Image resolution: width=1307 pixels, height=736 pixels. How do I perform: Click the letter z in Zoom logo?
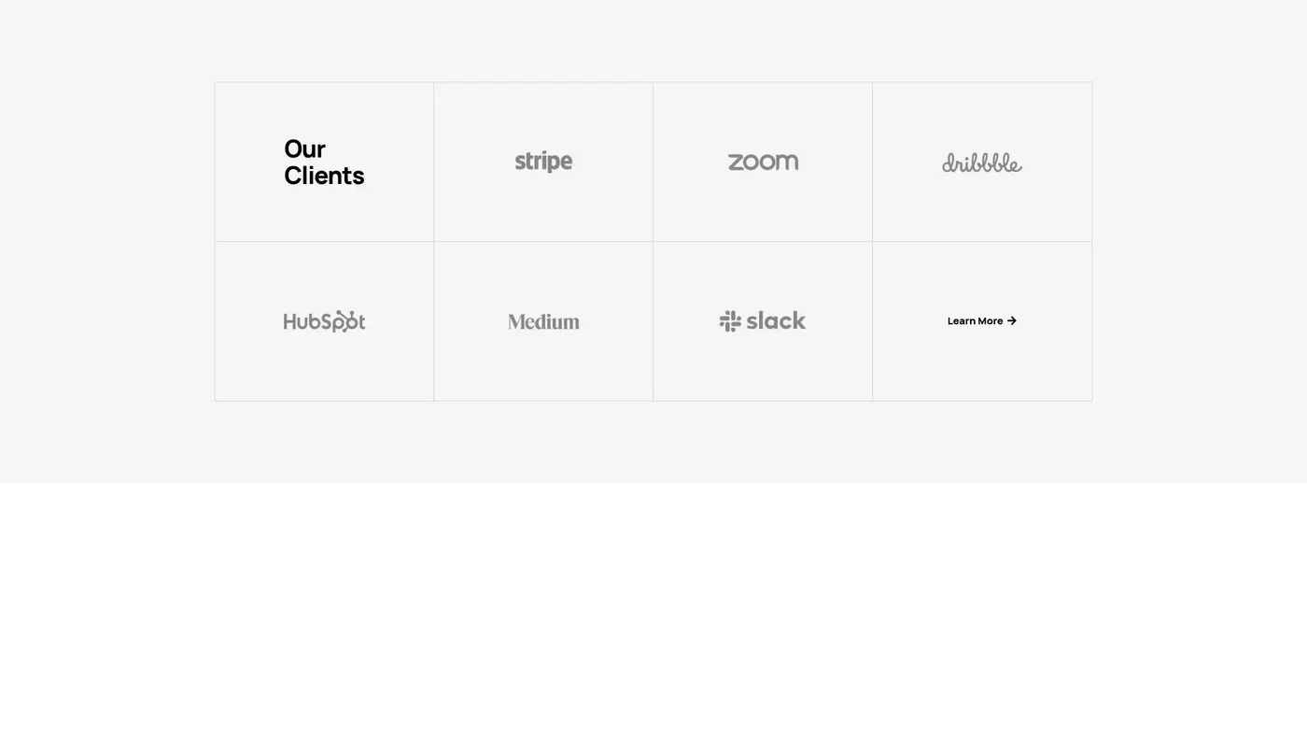coord(735,163)
